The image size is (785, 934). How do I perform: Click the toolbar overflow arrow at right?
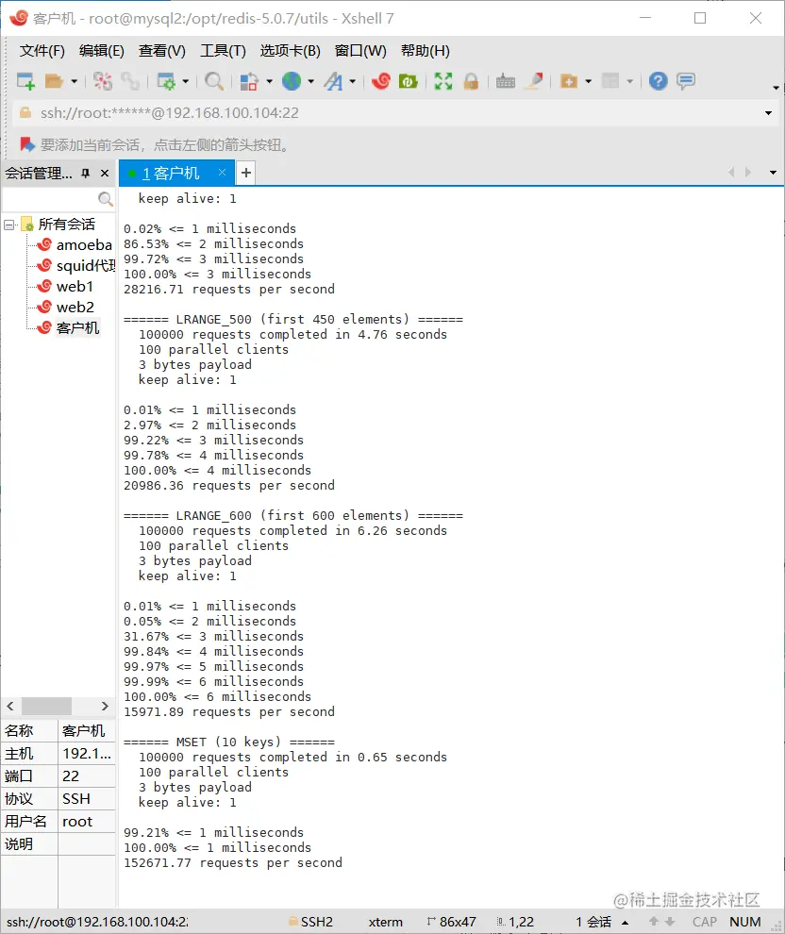[x=776, y=88]
